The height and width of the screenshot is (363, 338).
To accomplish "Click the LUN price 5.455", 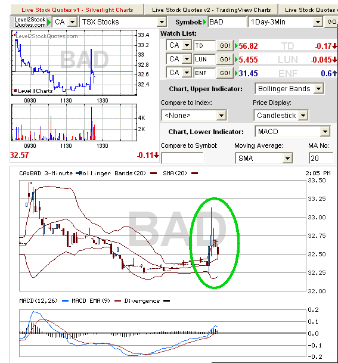I will (248, 60).
